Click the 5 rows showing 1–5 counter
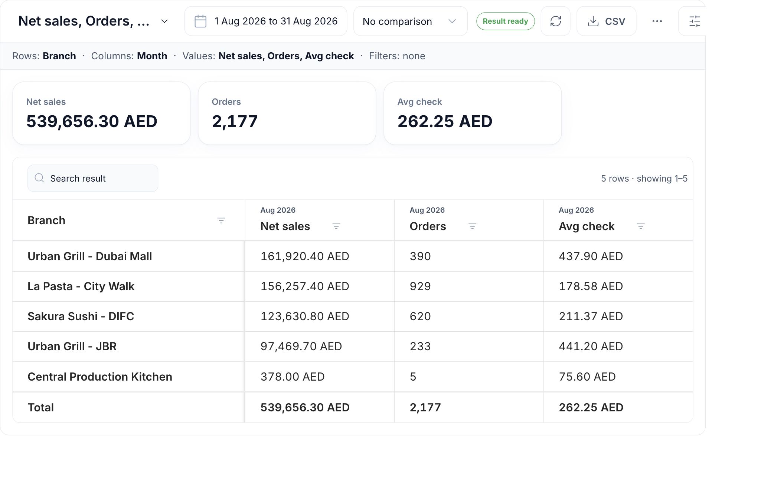This screenshot has width=784, height=484. (x=644, y=178)
